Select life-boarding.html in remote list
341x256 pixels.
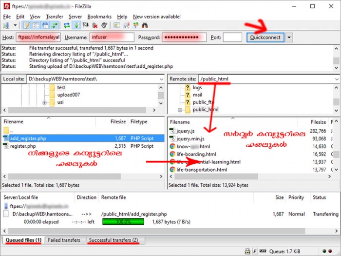pyautogui.click(x=196, y=155)
